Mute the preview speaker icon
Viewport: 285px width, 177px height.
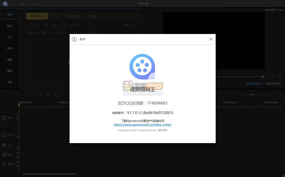point(272,77)
